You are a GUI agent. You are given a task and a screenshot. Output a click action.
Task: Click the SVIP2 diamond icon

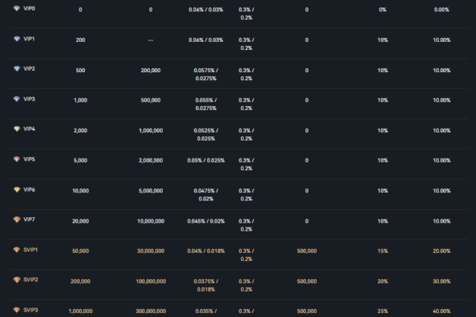click(x=17, y=280)
